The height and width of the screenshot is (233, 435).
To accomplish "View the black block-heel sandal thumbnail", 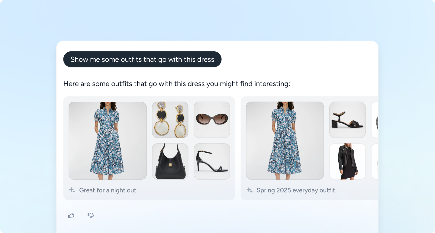I will pyautogui.click(x=347, y=120).
